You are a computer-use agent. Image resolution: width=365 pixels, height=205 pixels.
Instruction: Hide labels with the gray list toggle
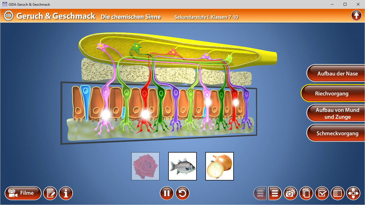click(x=260, y=193)
